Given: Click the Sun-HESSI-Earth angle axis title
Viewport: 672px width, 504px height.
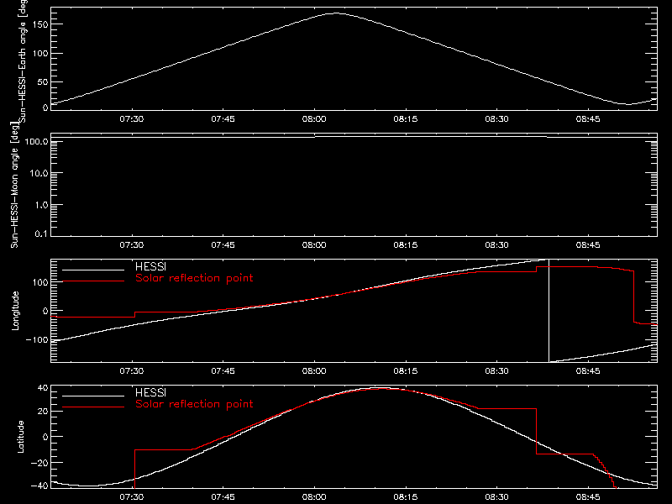Looking at the screenshot, I should (23, 60).
